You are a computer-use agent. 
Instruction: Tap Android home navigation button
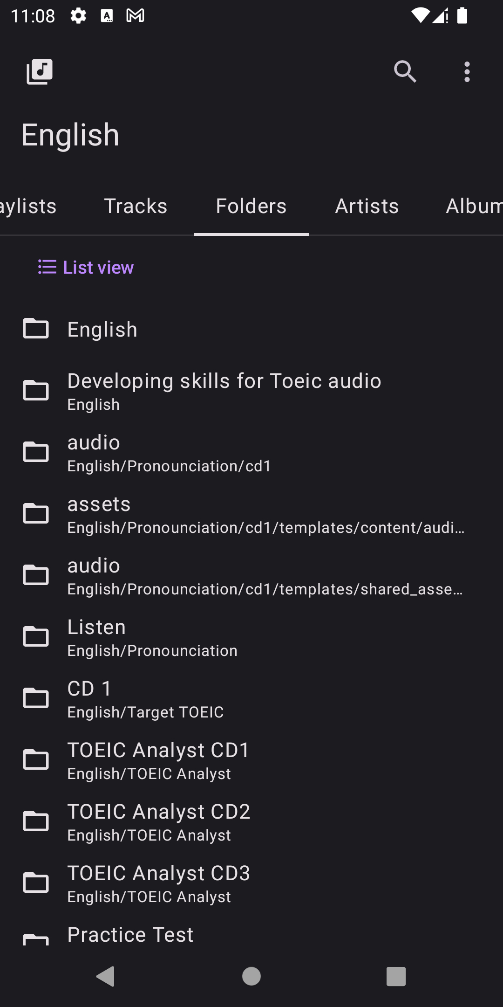[x=251, y=976]
